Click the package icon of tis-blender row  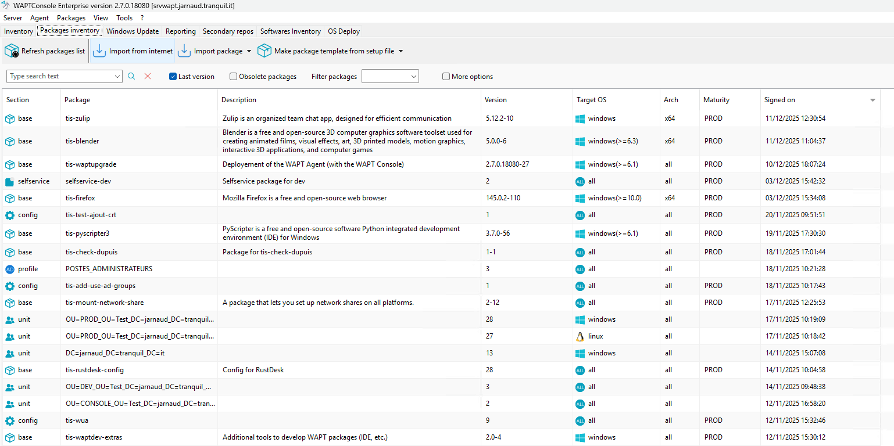click(10, 141)
